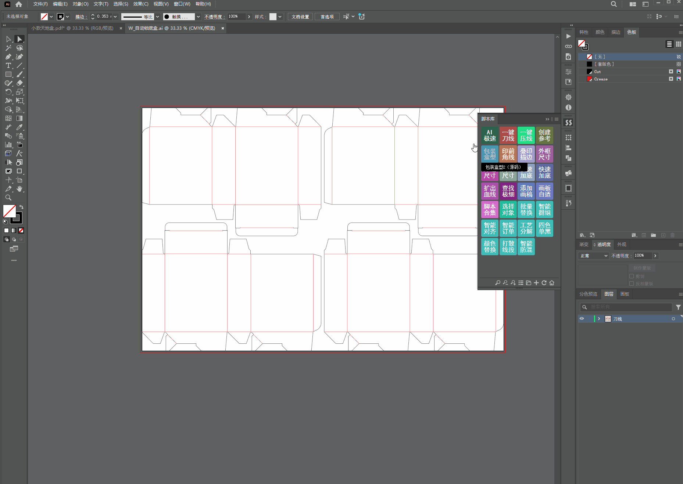This screenshot has height=484, width=683.
Task: Click the search icon in script library panel
Action: (x=497, y=283)
